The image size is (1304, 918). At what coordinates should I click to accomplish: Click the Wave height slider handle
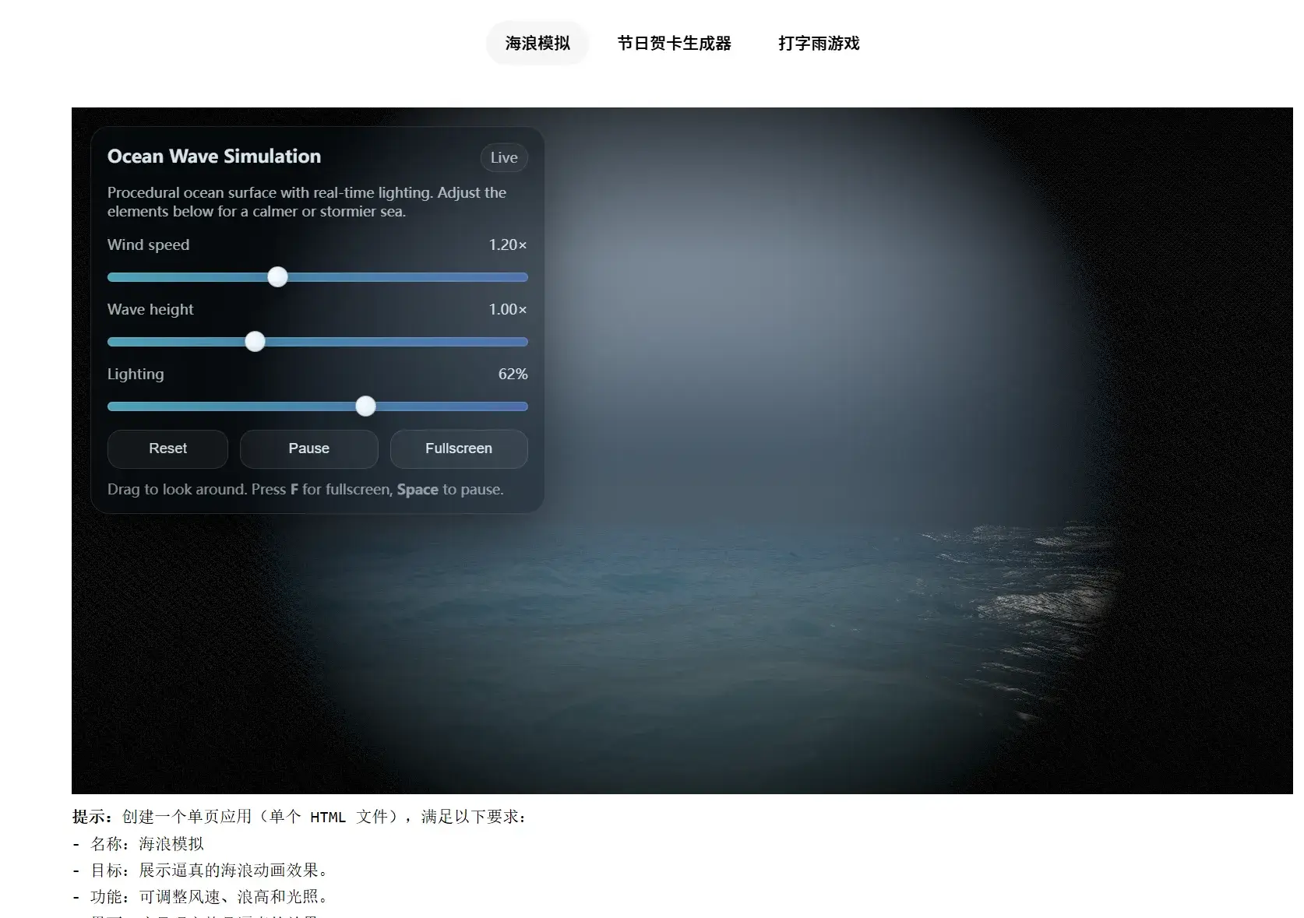pos(256,342)
